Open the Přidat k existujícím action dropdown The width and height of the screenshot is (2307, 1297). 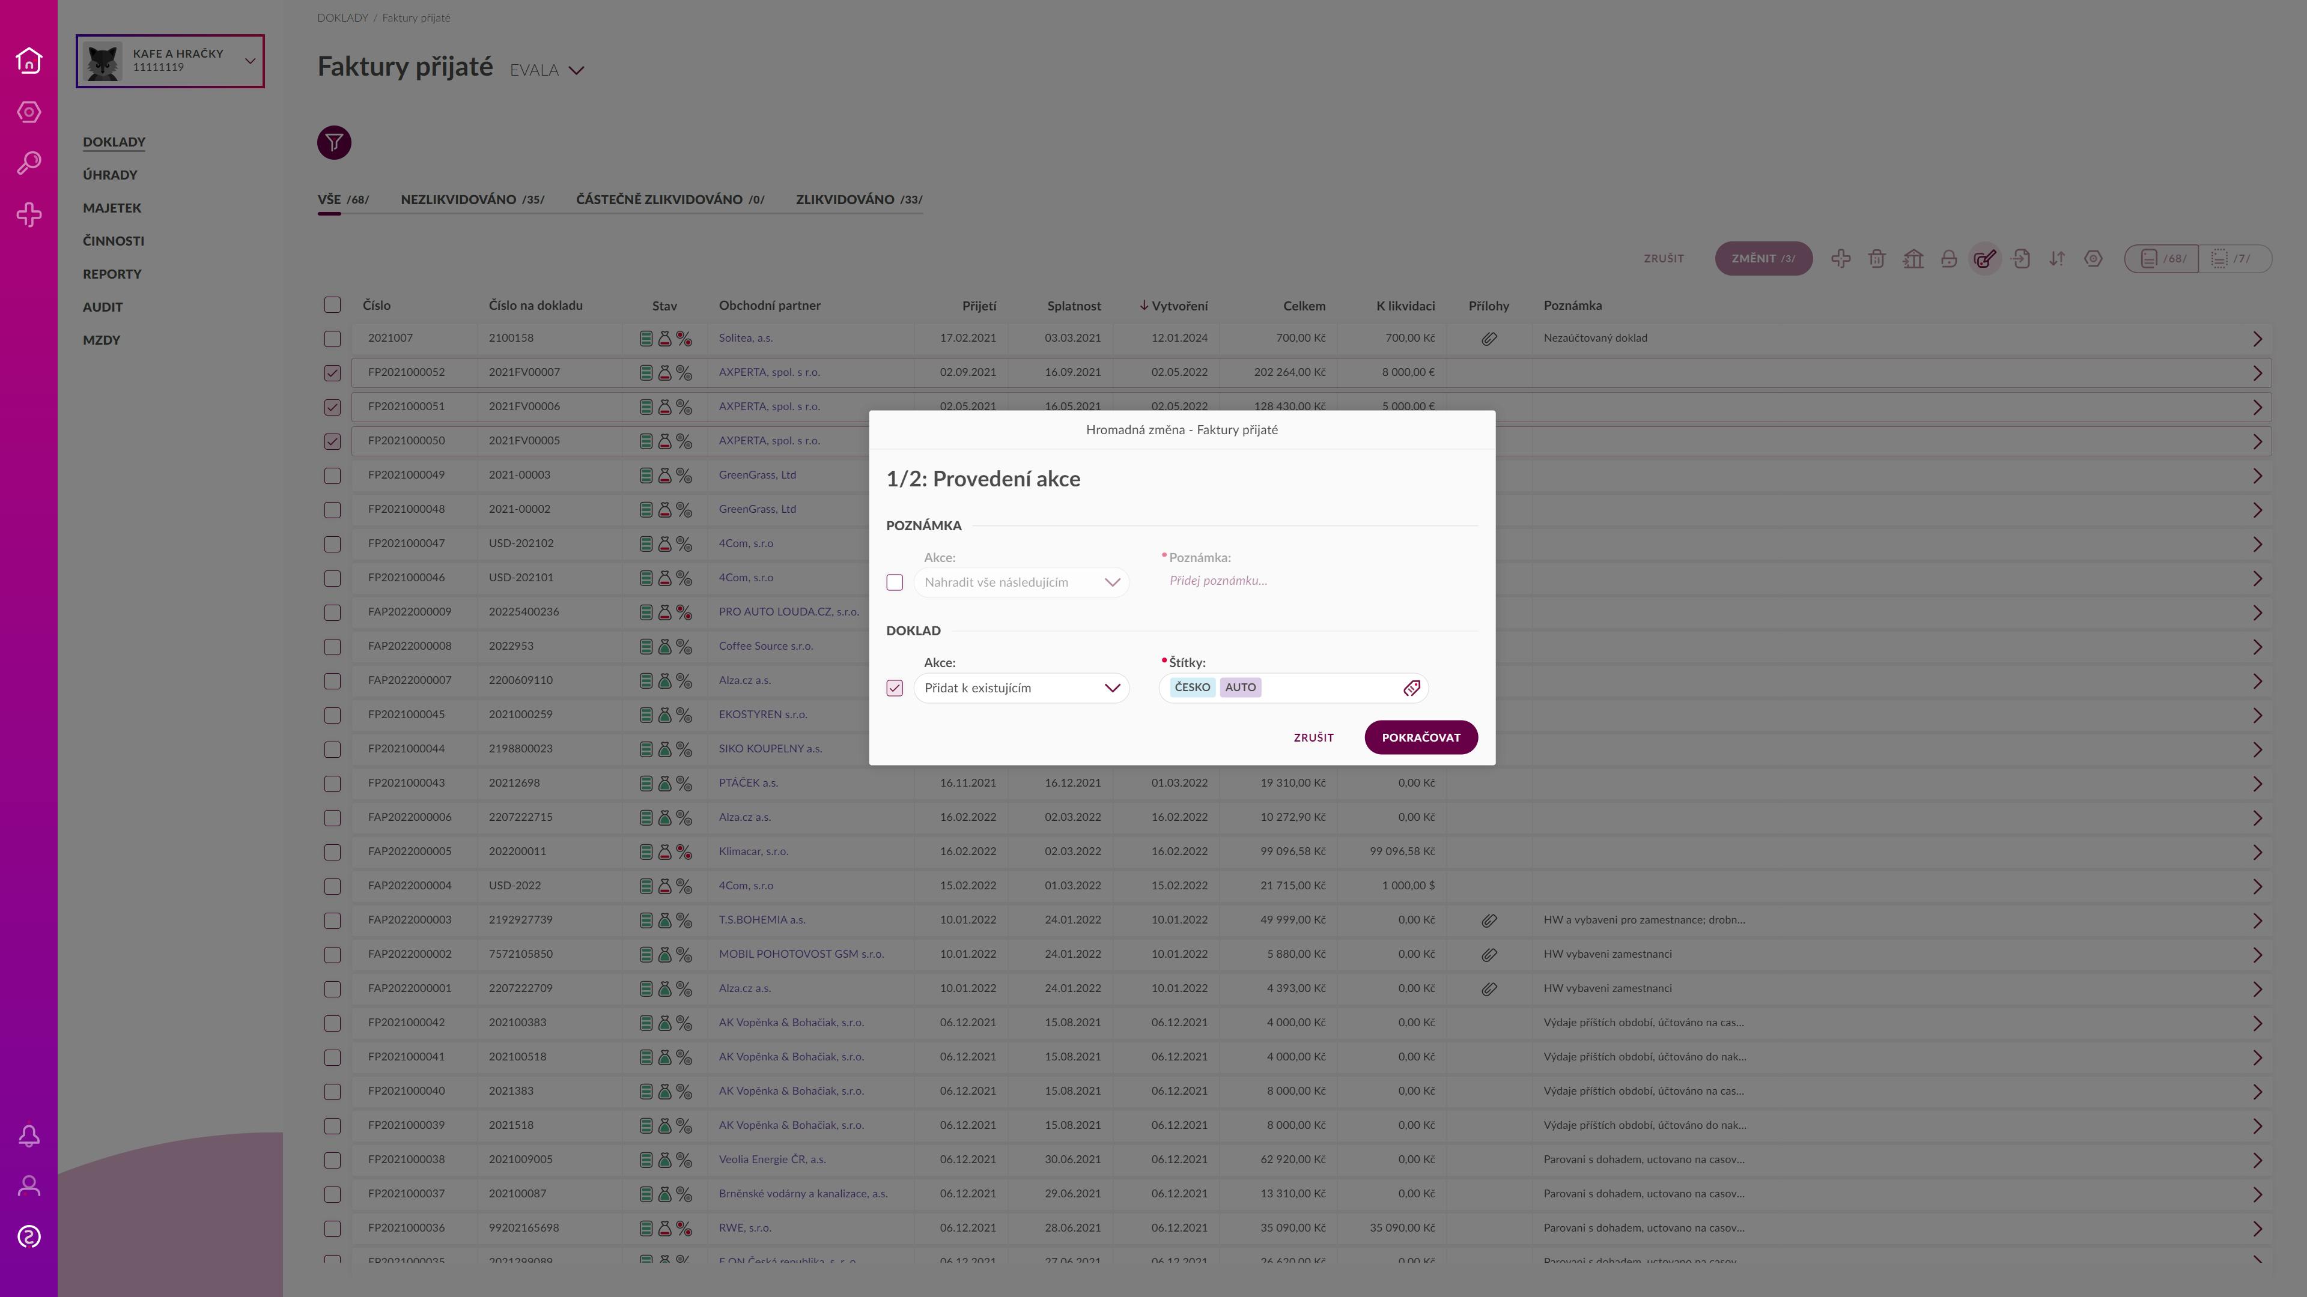tap(1022, 688)
